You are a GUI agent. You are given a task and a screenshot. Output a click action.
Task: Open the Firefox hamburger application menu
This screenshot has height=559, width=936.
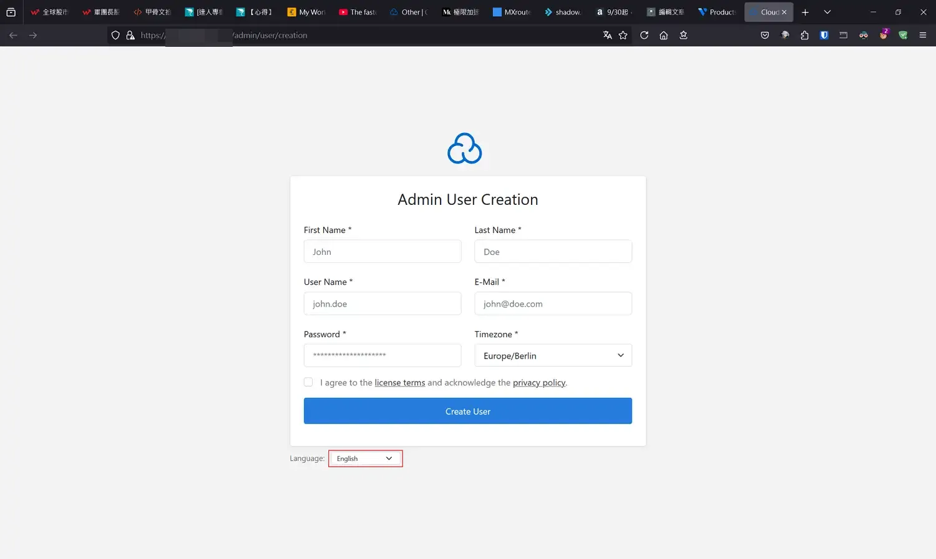[x=922, y=36]
